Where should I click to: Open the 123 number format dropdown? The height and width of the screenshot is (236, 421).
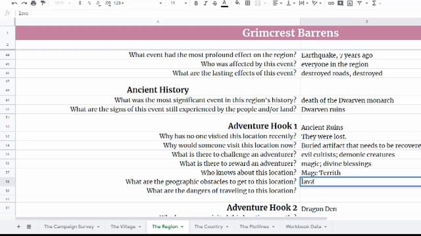tap(118, 3)
